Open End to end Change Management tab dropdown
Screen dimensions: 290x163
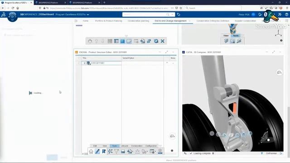pos(189,21)
